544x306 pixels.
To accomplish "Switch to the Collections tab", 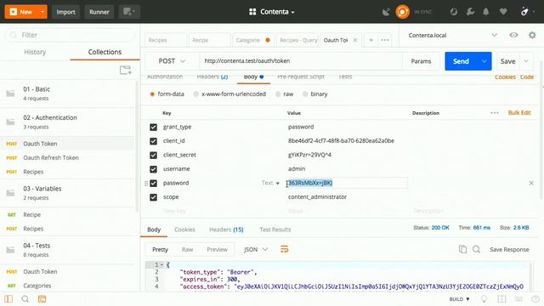I will [x=105, y=52].
